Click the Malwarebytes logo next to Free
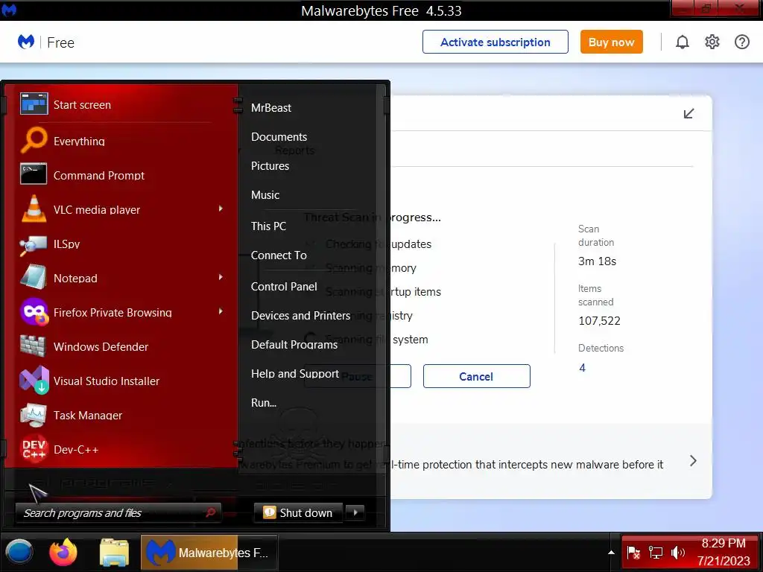This screenshot has height=572, width=763. [26, 42]
